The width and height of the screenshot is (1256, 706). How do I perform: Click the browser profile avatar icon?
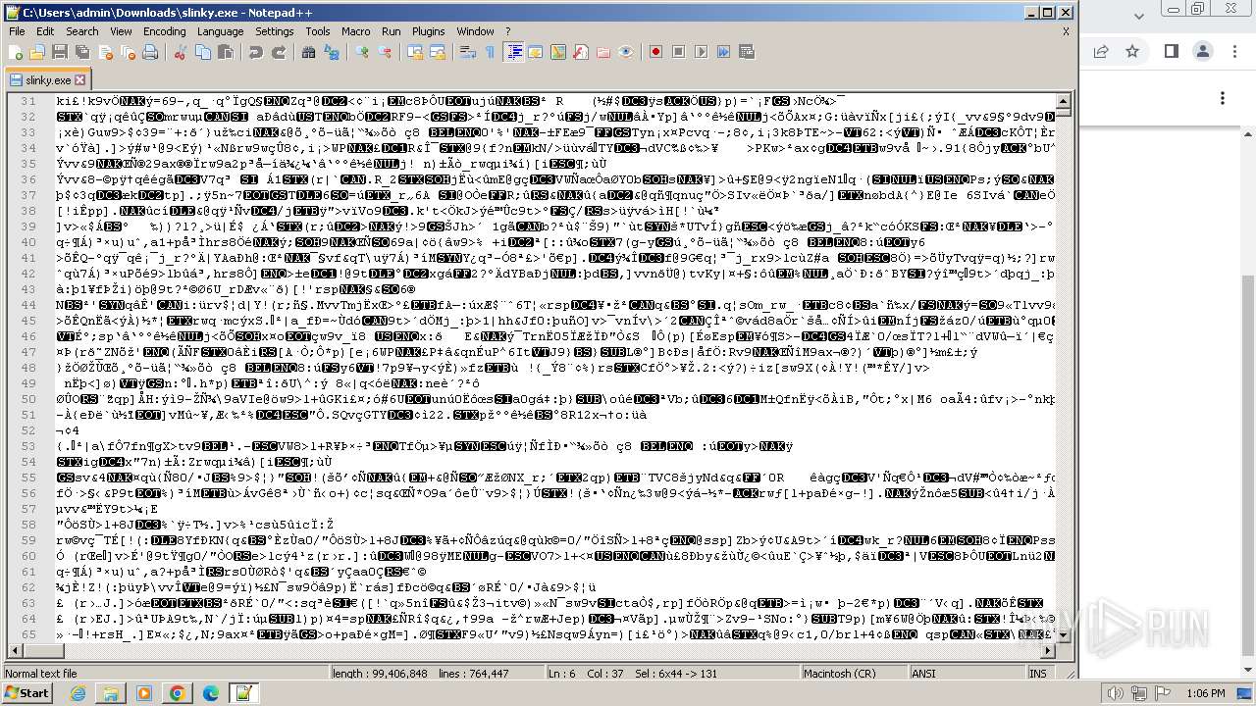pyautogui.click(x=1203, y=51)
